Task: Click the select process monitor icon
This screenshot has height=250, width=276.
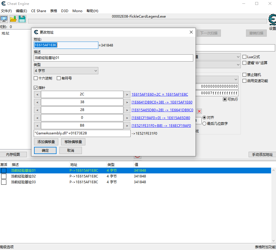Action: 4,19
